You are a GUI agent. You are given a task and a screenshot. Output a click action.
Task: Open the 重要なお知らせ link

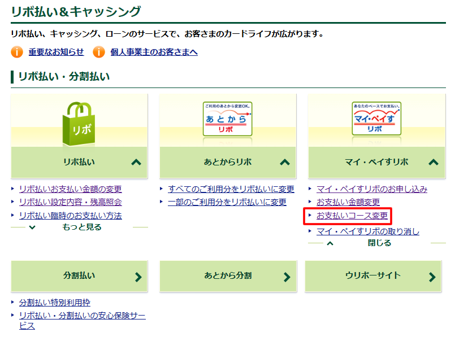pos(56,52)
